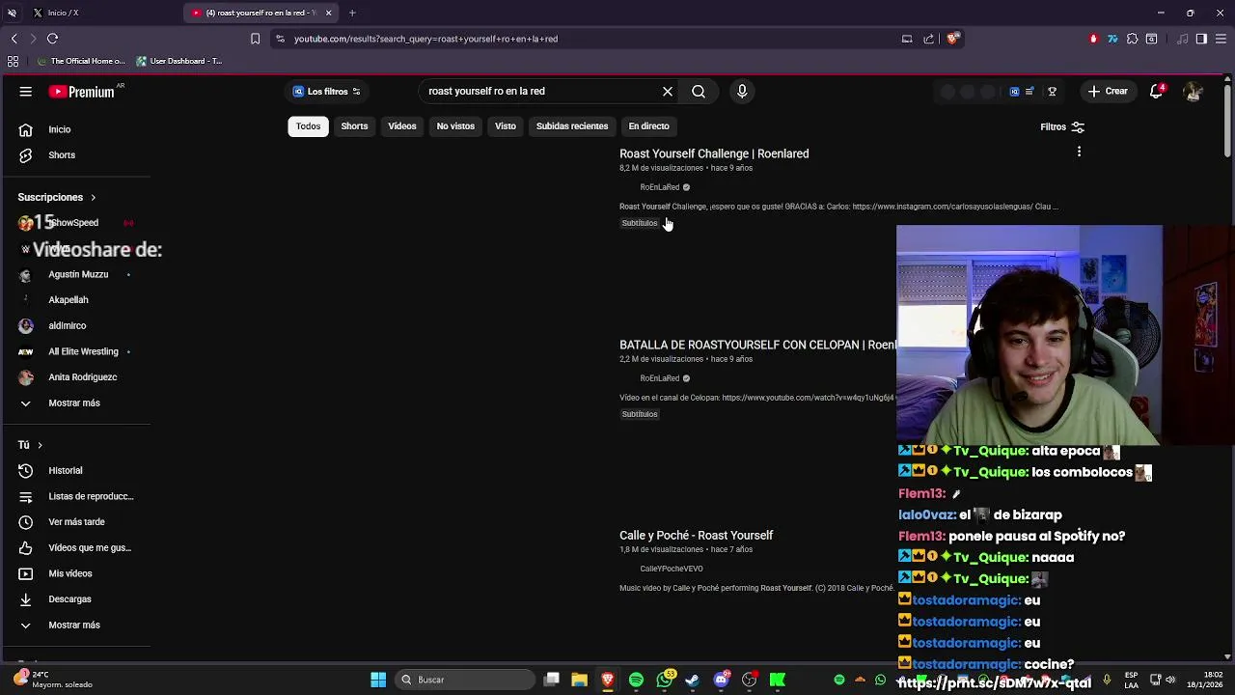Open 'BATALLA DE ROASTYOURSELF CON CELOPAN' video
The height and width of the screenshot is (695, 1235).
pyautogui.click(x=757, y=345)
